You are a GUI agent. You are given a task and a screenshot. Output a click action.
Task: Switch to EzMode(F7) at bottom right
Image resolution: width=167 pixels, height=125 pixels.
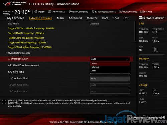pos(157,118)
